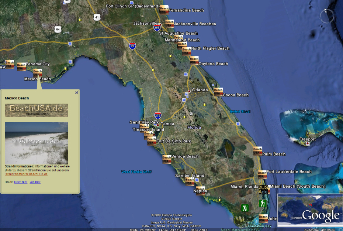Click the Interstate 75 shield icon

point(132,46)
